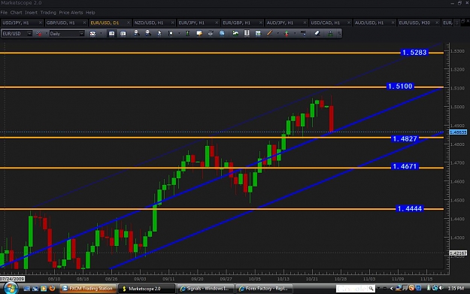Open FXCM Trading Station from taskbar

point(88,289)
